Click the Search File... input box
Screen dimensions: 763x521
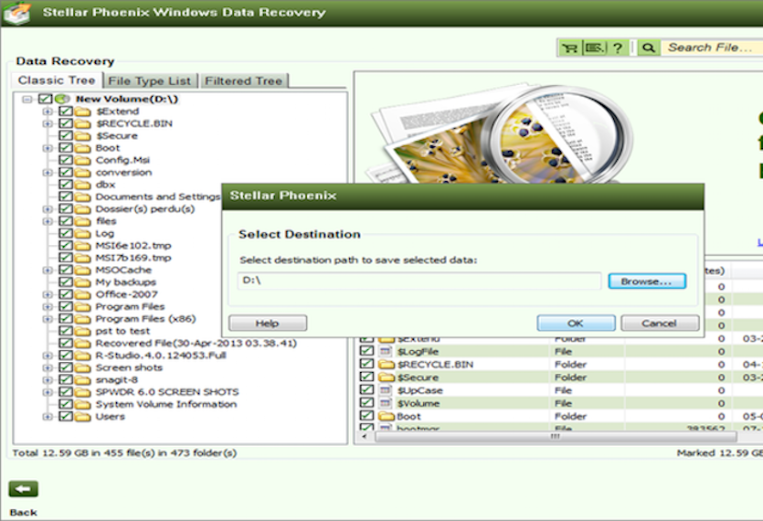pyautogui.click(x=712, y=48)
